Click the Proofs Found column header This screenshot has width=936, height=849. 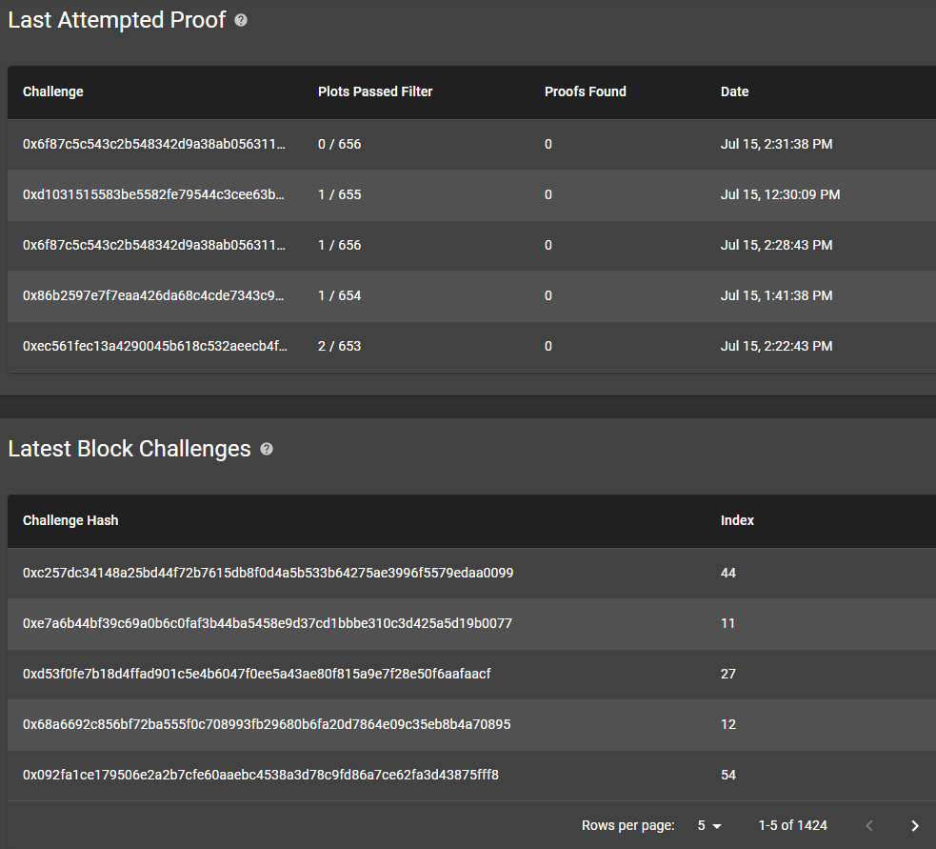(585, 91)
